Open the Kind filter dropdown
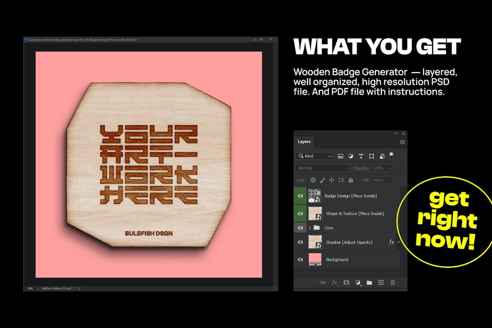The width and height of the screenshot is (492, 328). (314, 156)
